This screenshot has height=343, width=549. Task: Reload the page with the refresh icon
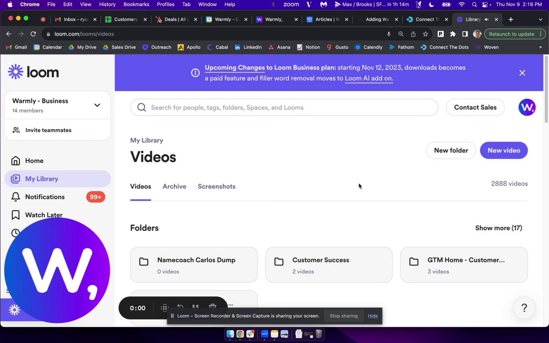[33, 34]
